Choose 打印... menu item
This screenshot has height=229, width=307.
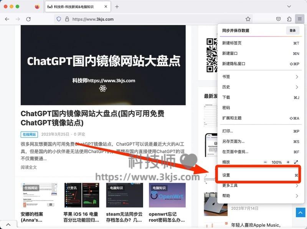coord(261,131)
